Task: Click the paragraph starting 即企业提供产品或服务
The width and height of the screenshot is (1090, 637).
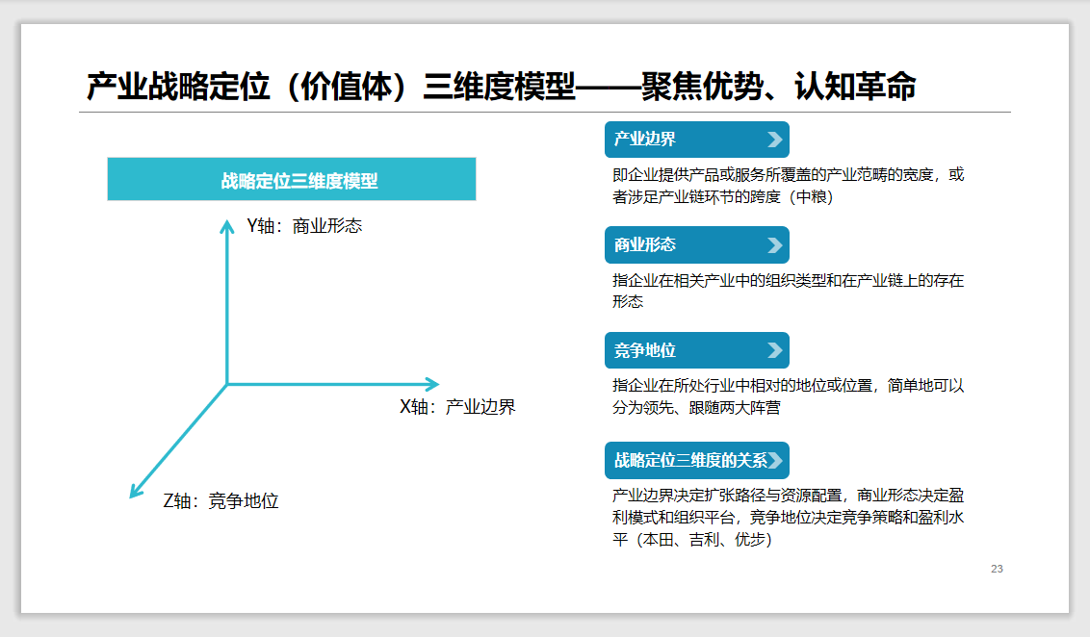Action: point(788,186)
